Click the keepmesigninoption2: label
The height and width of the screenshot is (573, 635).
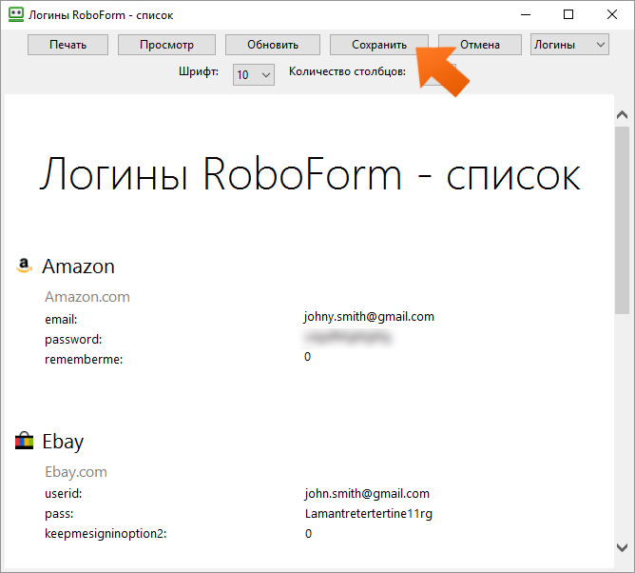click(106, 534)
